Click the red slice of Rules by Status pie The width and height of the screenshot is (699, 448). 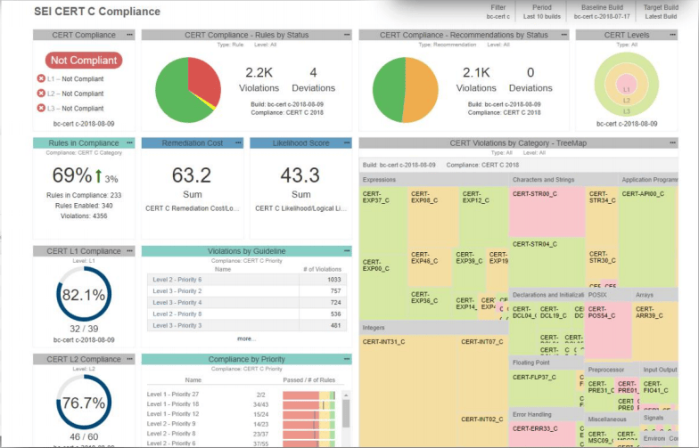[204, 78]
